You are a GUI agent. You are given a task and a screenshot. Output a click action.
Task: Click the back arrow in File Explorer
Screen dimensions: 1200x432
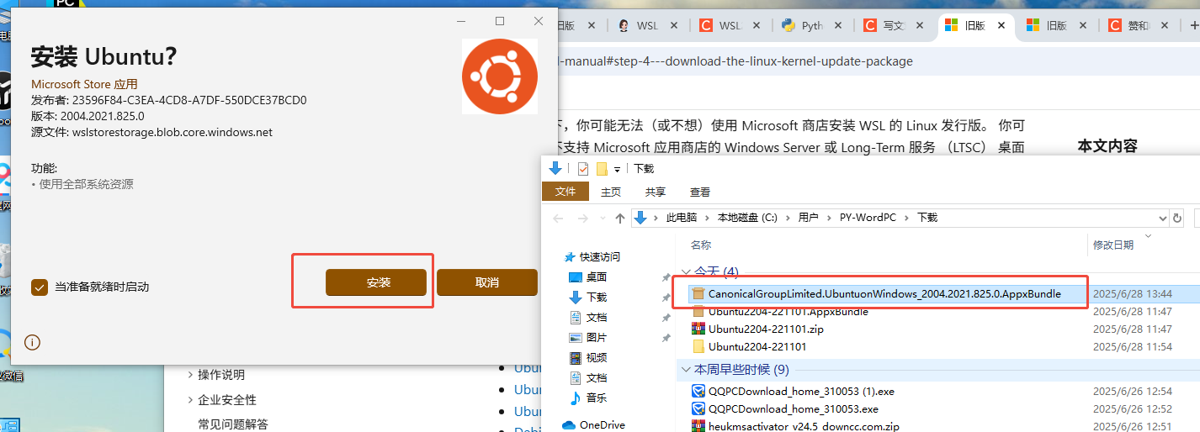click(558, 218)
